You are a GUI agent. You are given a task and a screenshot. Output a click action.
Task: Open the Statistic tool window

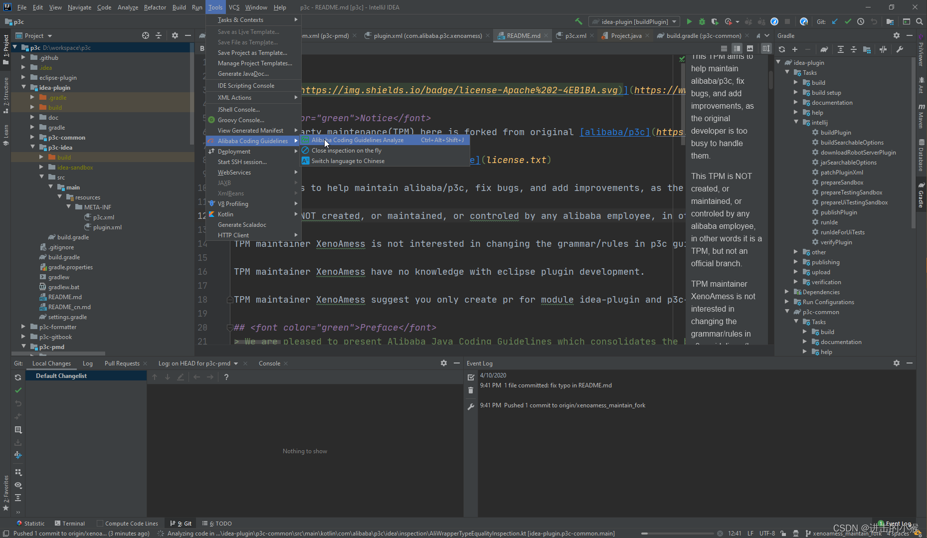[30, 524]
